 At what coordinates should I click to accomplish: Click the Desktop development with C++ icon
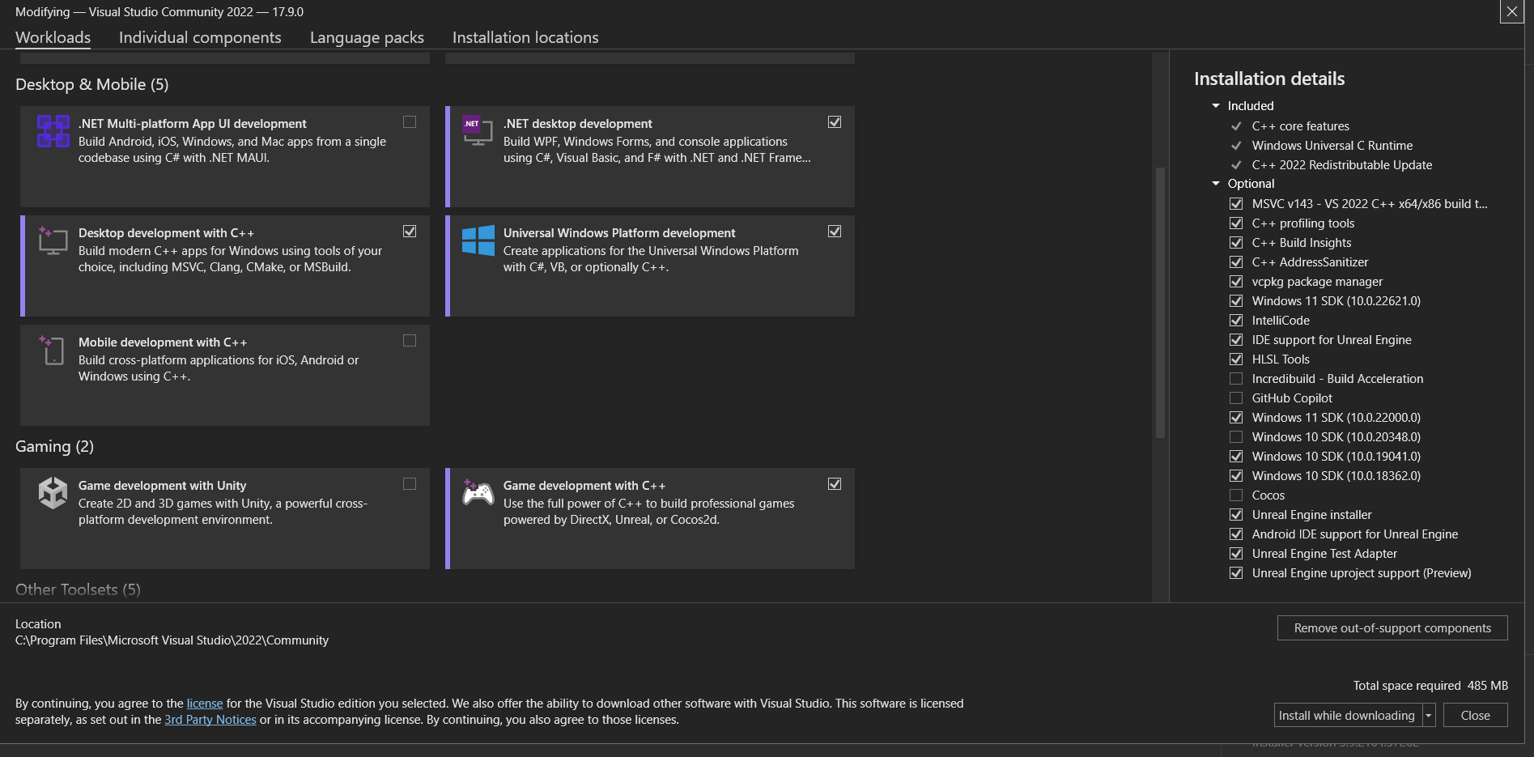click(x=53, y=240)
